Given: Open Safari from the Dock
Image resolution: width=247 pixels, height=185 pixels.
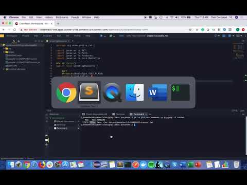Looking at the screenshot, I should click(x=34, y=164).
